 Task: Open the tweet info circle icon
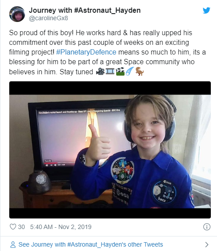207,227
